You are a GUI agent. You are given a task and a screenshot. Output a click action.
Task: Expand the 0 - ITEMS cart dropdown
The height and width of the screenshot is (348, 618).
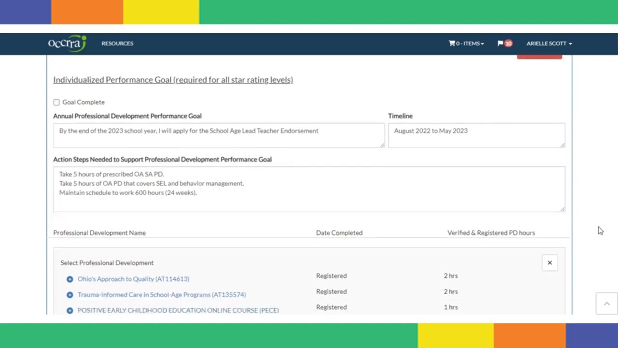click(466, 43)
